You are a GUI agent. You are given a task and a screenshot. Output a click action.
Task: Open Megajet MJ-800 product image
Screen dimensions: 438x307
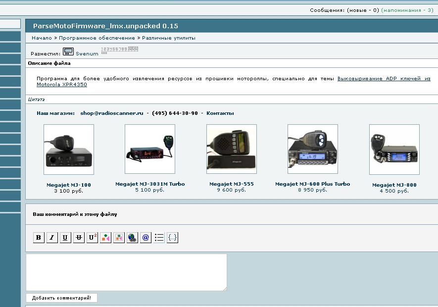(x=394, y=150)
